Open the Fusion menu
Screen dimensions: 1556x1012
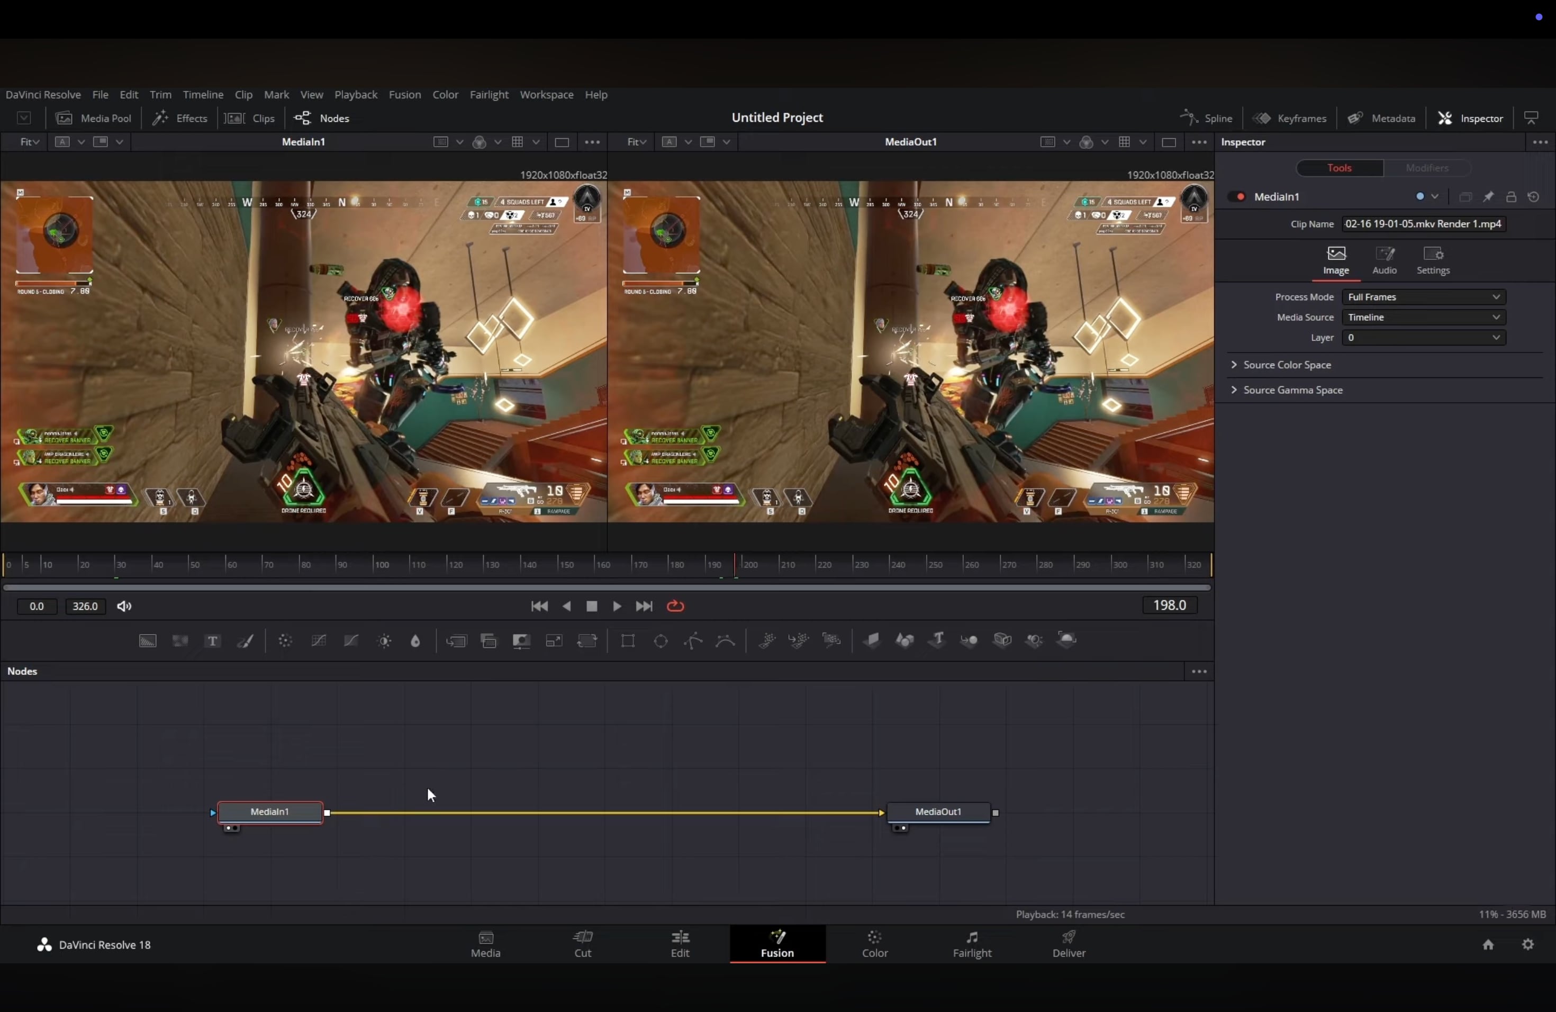coord(405,95)
